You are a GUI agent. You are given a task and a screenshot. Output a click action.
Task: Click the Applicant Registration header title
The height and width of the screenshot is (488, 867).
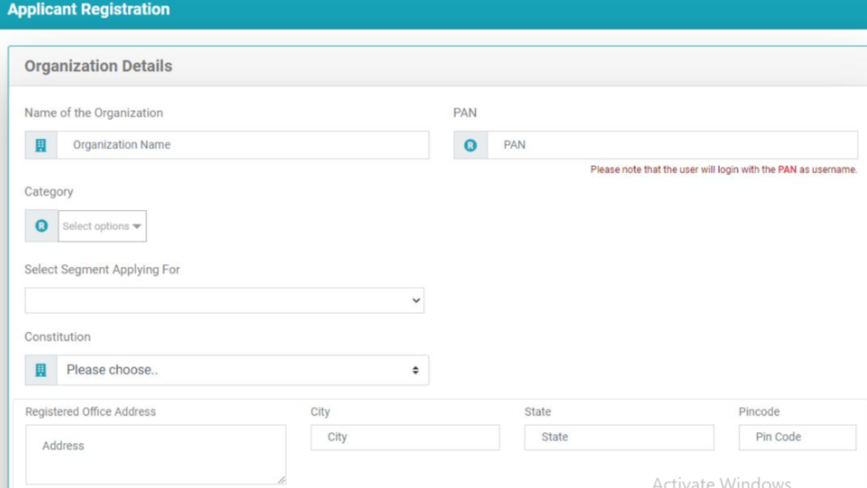click(89, 10)
